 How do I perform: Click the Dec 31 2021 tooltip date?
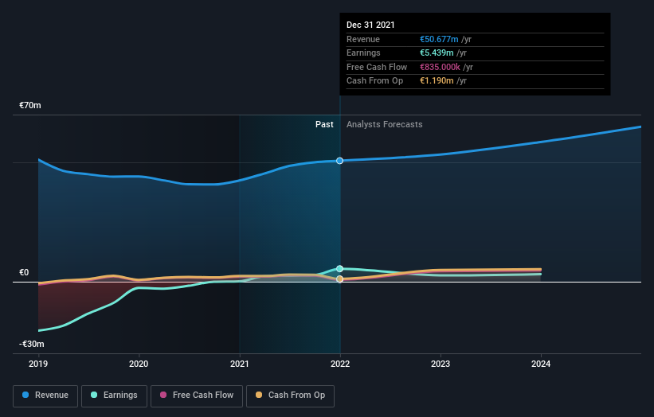[x=370, y=25]
